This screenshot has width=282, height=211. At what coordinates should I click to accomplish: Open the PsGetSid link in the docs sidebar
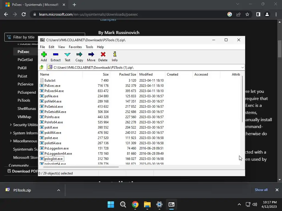tap(25, 60)
